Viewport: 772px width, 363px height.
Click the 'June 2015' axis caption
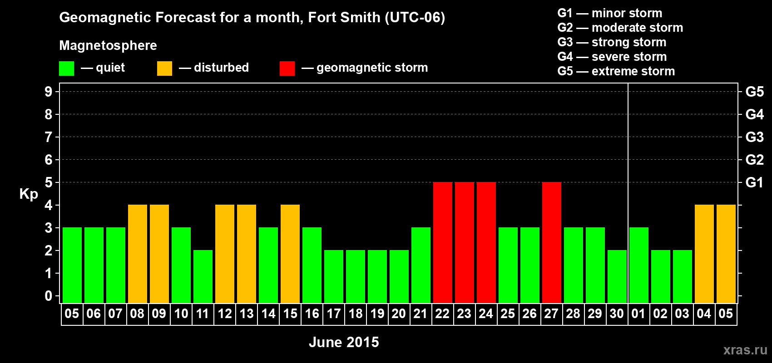click(x=344, y=342)
